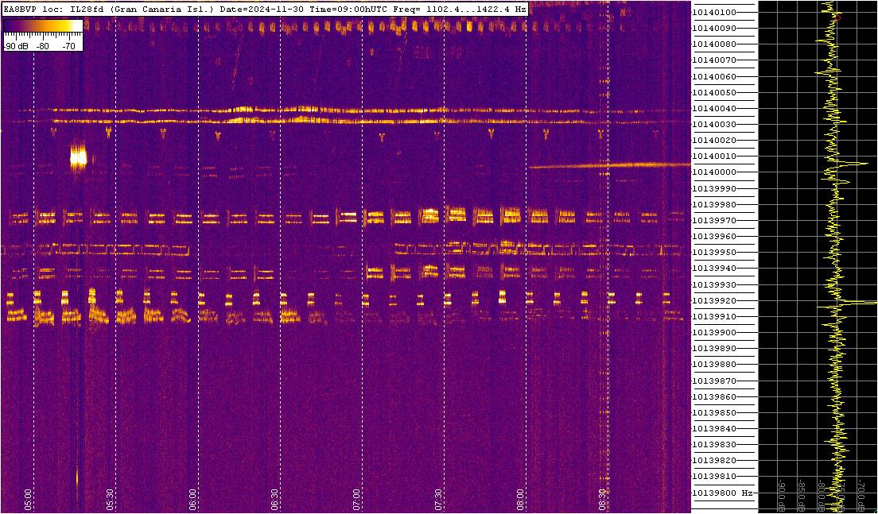Click the -90.0 dB axis label in the spectrum panel
The image size is (878, 514).
pos(782,496)
